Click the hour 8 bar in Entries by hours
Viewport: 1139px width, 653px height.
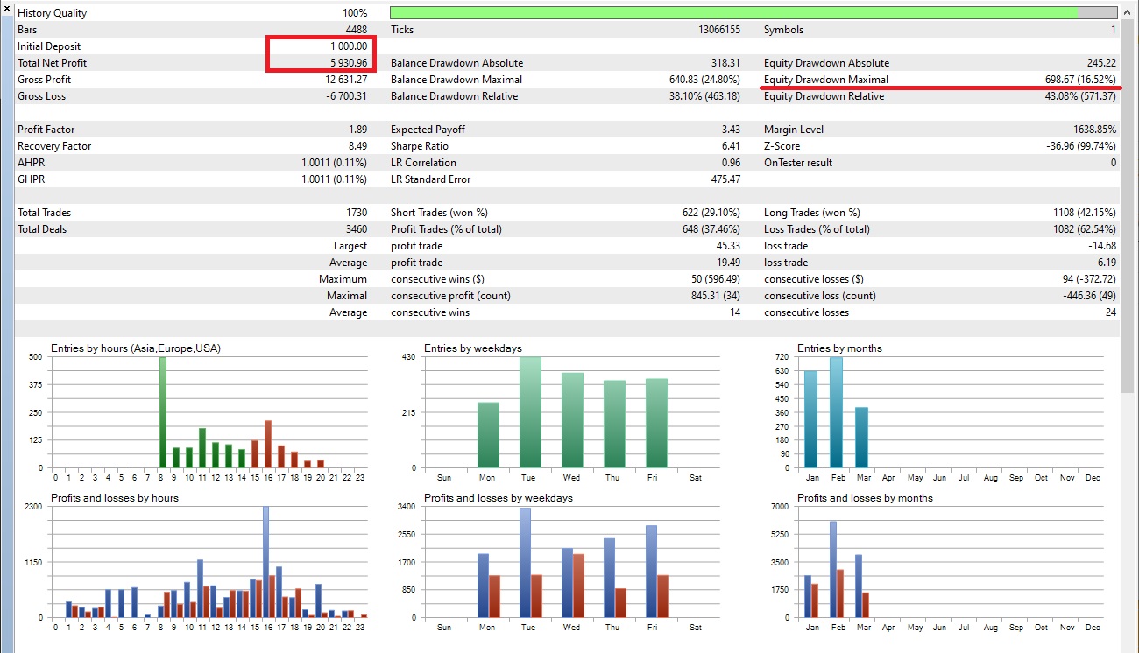(163, 412)
